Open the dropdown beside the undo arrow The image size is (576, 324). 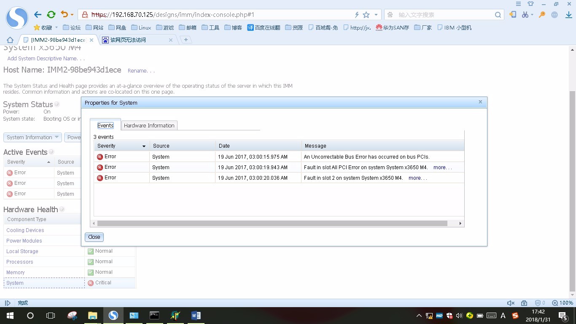click(72, 15)
